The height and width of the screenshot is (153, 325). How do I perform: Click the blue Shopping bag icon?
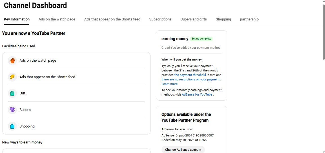[x=12, y=126]
